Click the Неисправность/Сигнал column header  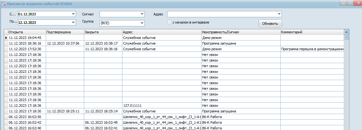(x=240, y=32)
